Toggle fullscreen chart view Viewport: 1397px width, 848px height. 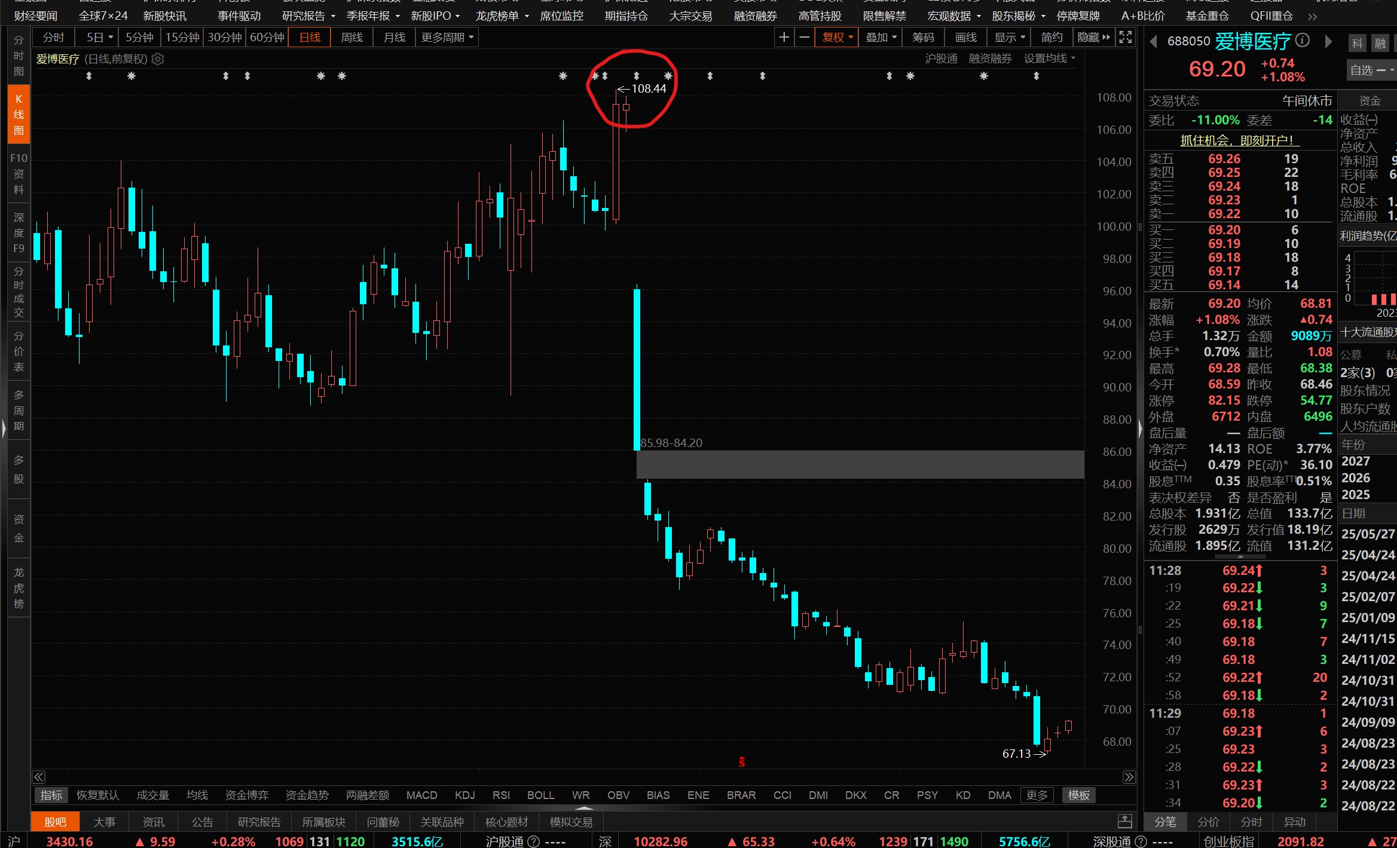(1125, 37)
